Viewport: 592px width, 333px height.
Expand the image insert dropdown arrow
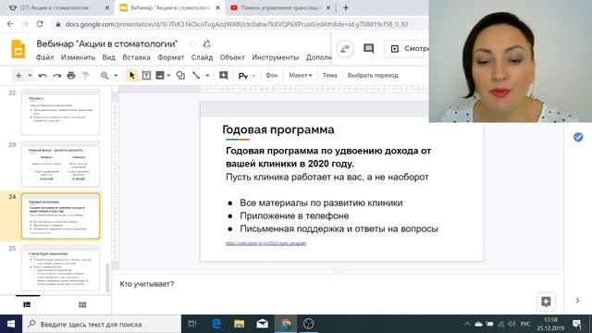point(168,76)
